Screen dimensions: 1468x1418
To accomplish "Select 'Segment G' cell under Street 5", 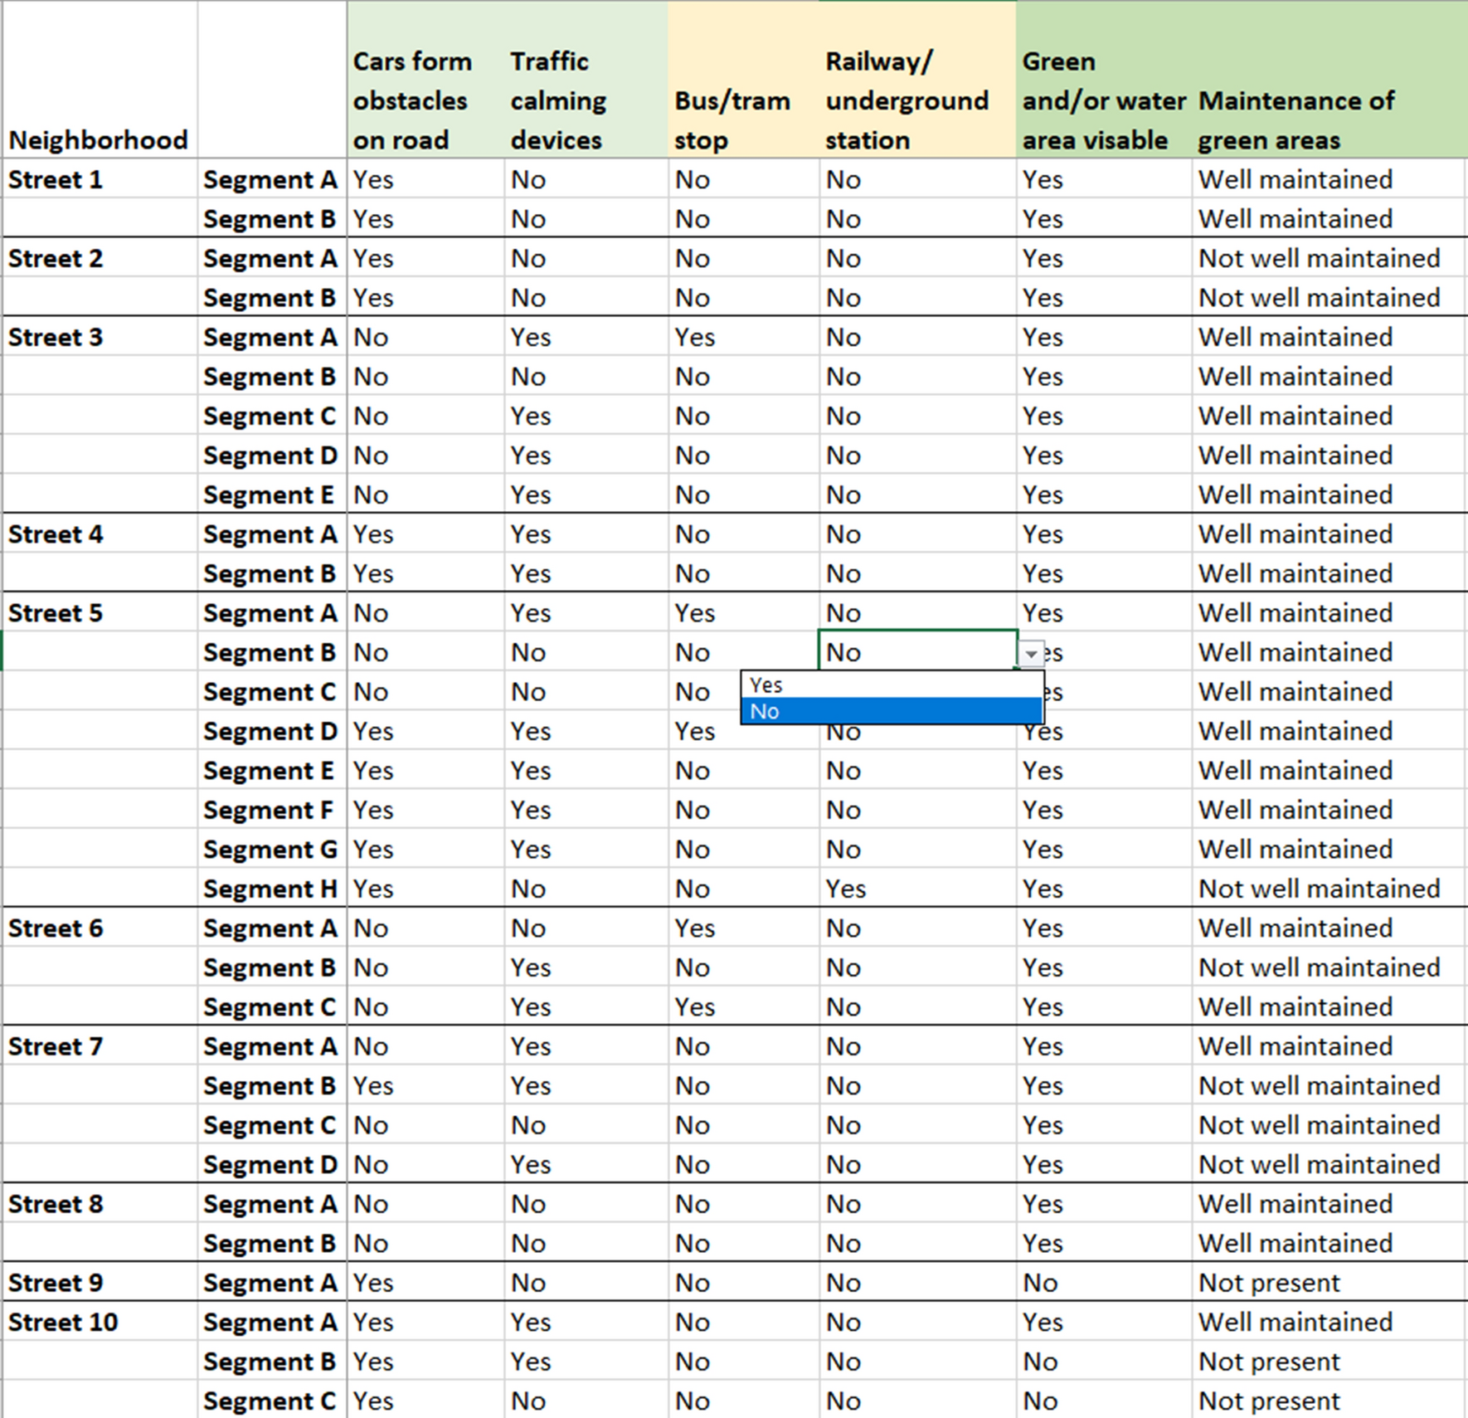I will (x=272, y=849).
